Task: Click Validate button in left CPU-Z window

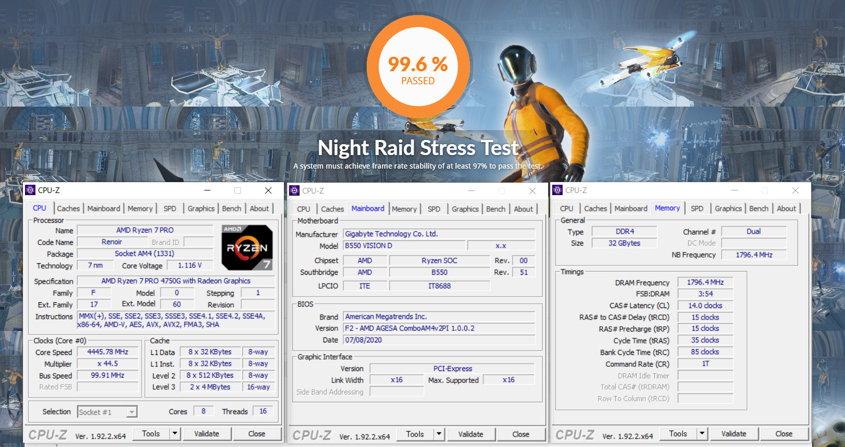Action: coord(207,433)
